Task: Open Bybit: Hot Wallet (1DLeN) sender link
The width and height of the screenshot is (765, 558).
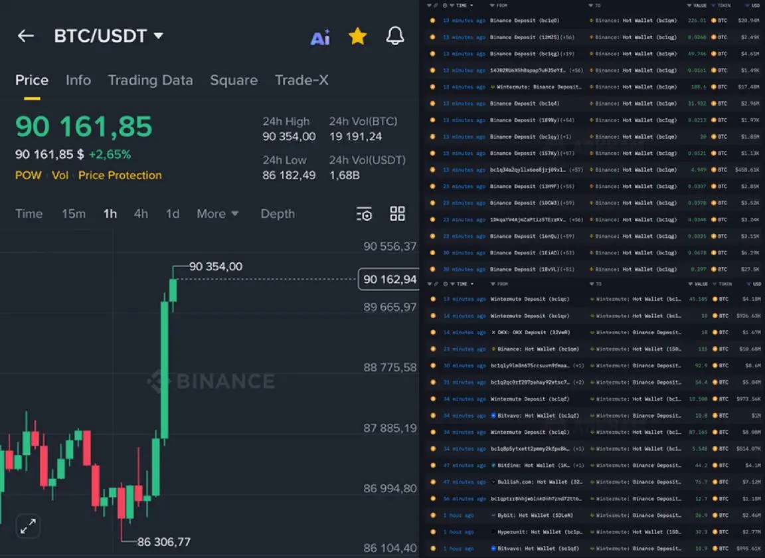Action: point(535,515)
